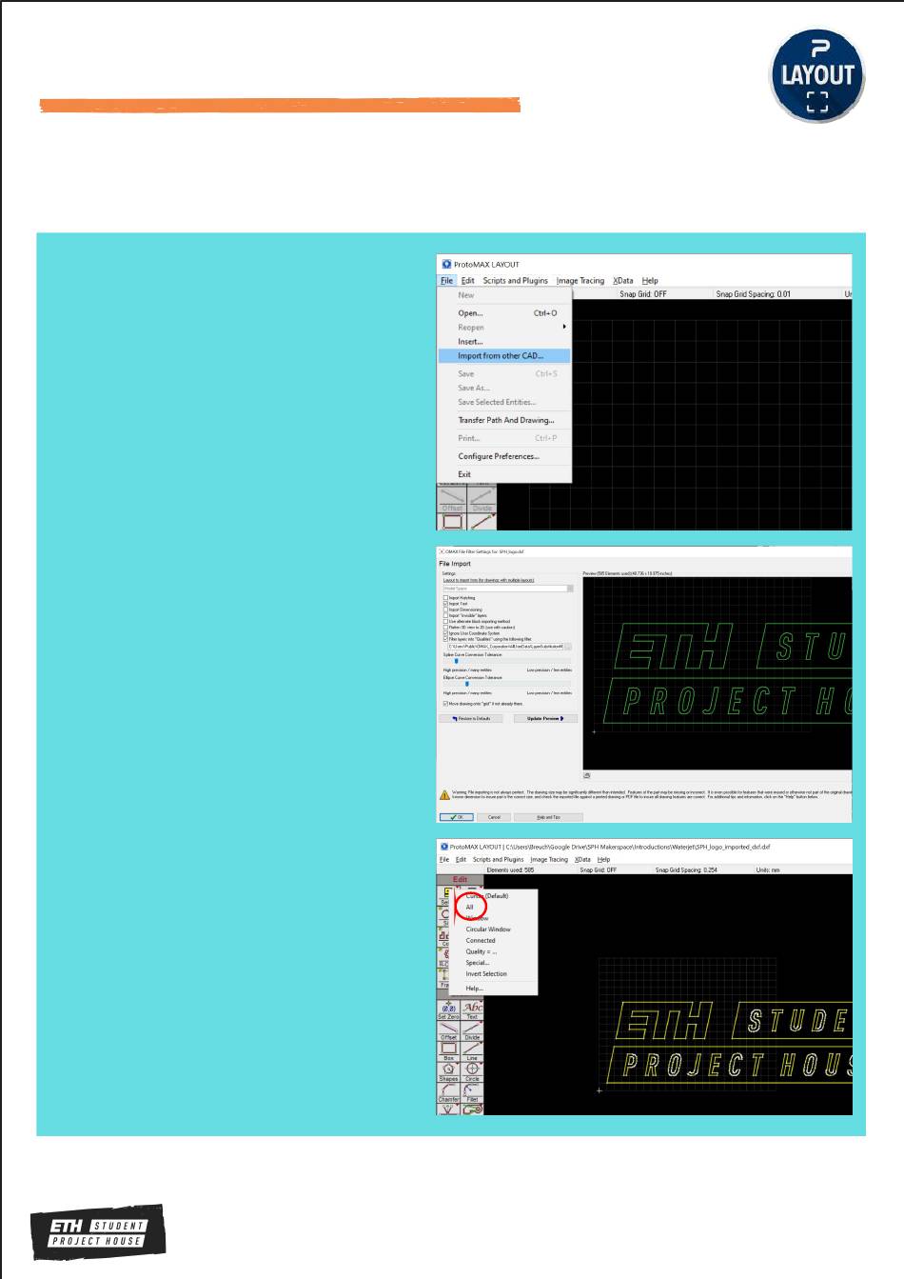This screenshot has width=904, height=1279.
Task: Expand the Reopen submenu in the File menu
Action: 504,328
